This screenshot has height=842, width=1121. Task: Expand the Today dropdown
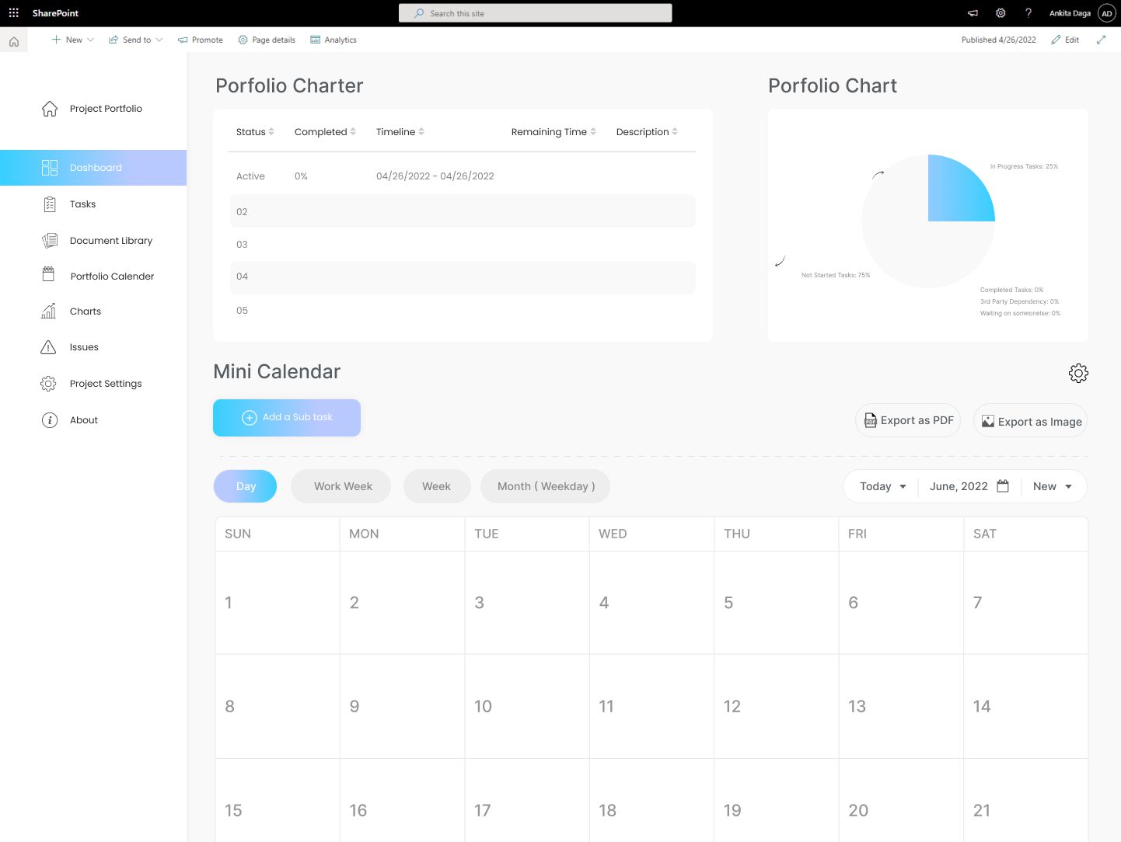[x=882, y=486]
